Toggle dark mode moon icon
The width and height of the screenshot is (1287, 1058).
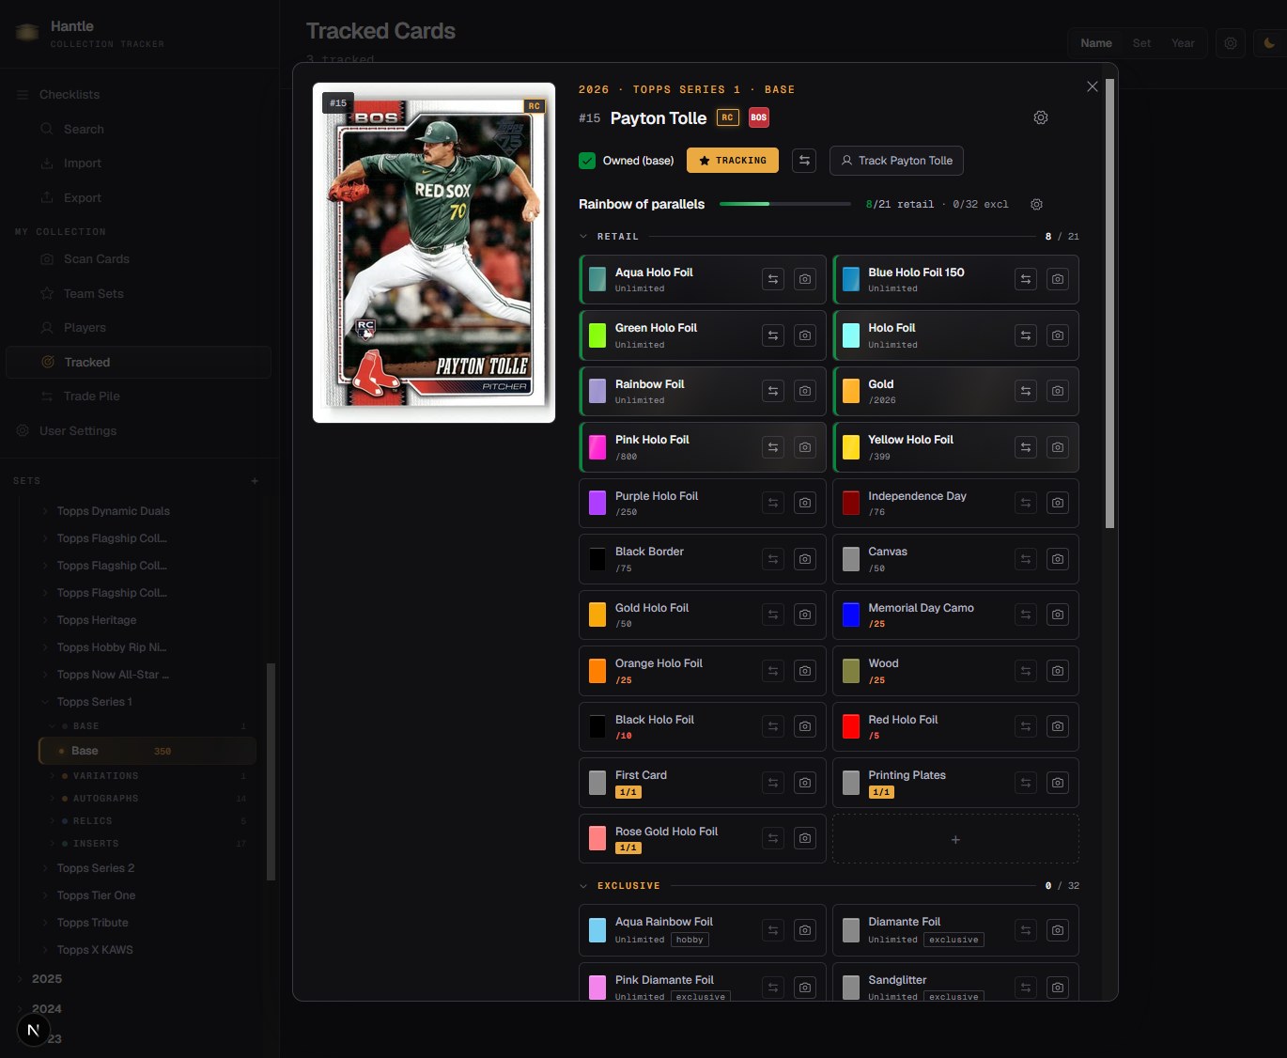coord(1269,43)
